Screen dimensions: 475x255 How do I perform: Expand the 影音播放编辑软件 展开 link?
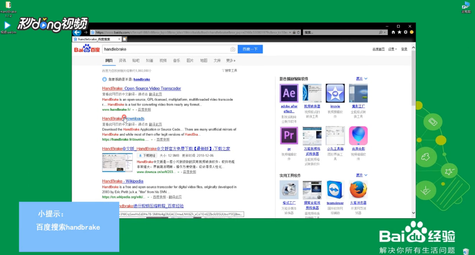(361, 79)
